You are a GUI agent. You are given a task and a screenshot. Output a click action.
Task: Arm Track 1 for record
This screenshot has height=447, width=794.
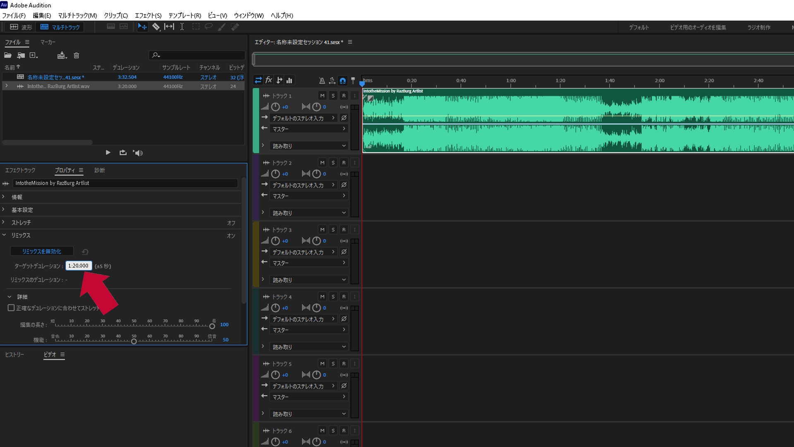[344, 96]
